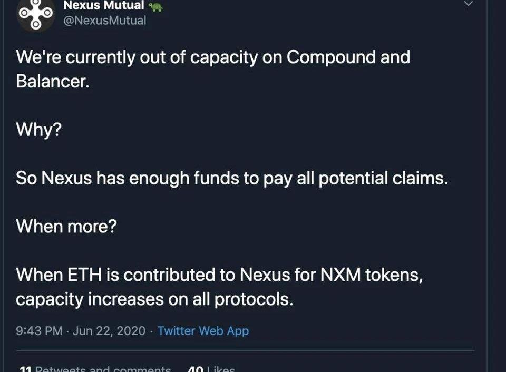The height and width of the screenshot is (372, 506).
Task: Click the sentence about paying potential claims
Action: pos(232,178)
